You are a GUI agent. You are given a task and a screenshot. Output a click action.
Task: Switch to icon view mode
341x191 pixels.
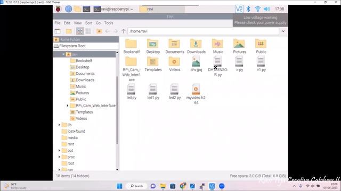[80, 31]
